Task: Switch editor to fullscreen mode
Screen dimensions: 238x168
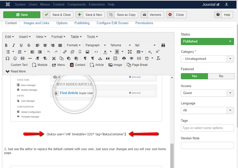Action: point(130,52)
